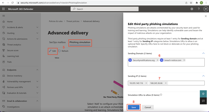209x112 pixels.
Task: Collapse the Sending Domain section
Action: (x=203, y=53)
